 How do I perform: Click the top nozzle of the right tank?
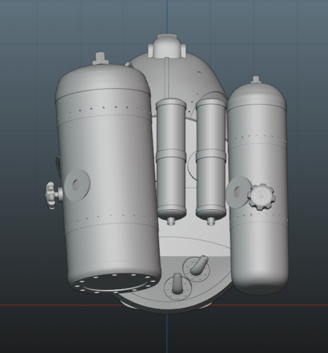coord(255,79)
